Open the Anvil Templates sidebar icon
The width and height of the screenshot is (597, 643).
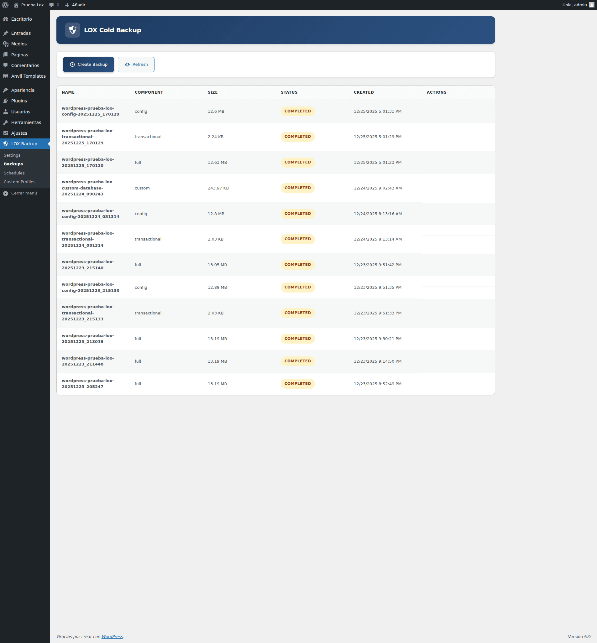(x=6, y=76)
